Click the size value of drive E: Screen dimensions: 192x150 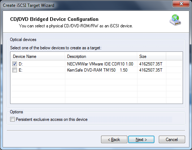tap(151, 70)
